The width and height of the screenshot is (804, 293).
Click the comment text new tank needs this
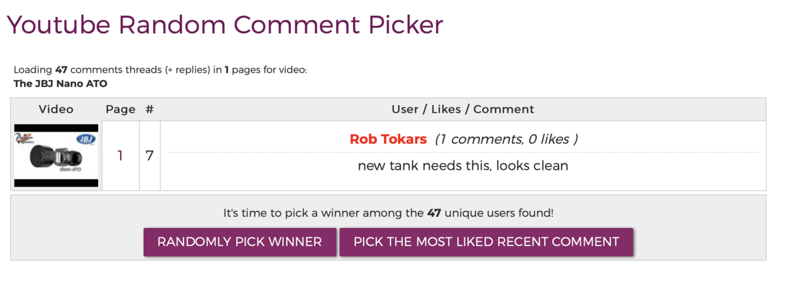[x=463, y=166]
